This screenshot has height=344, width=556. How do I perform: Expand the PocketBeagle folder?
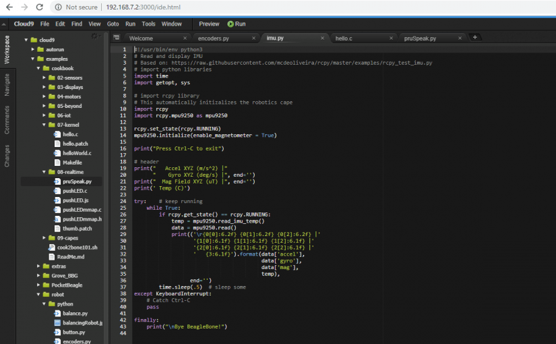[x=38, y=285]
